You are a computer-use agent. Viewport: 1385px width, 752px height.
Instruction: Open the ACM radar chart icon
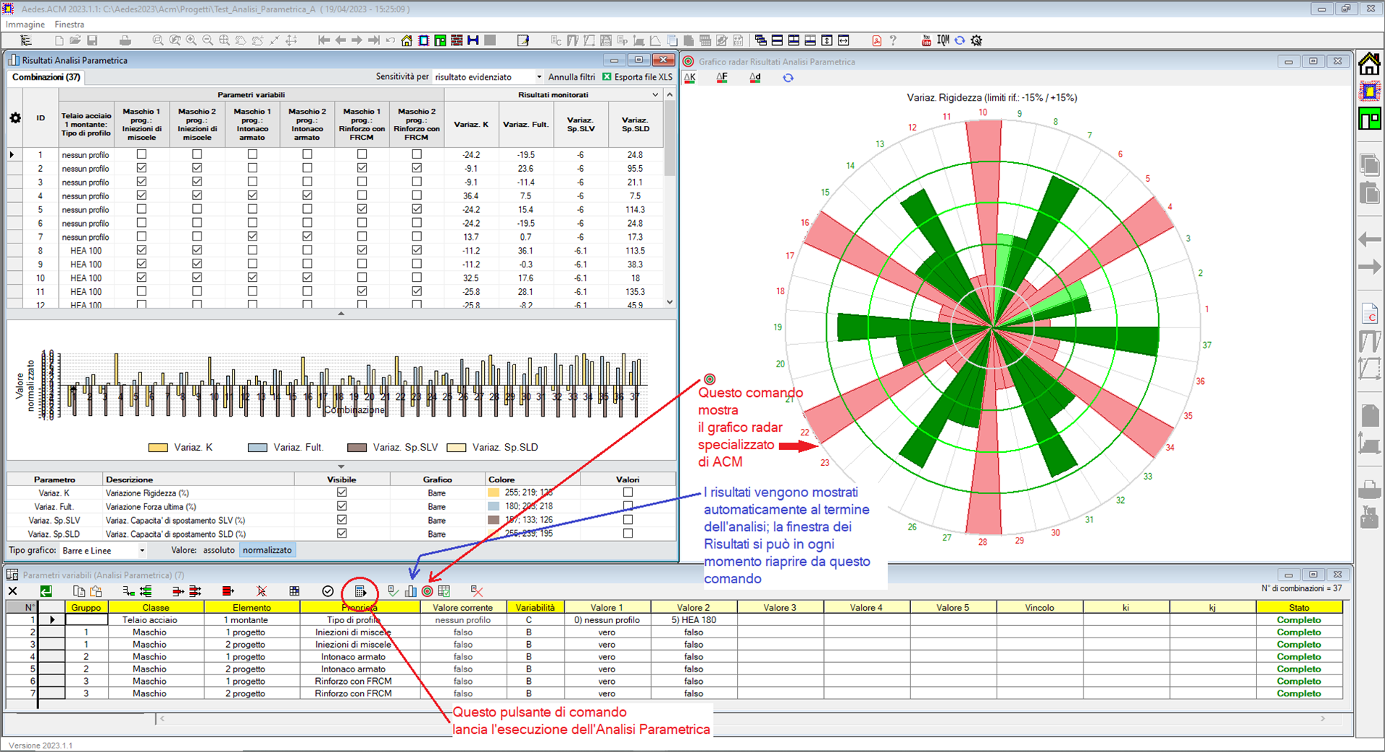(x=428, y=591)
